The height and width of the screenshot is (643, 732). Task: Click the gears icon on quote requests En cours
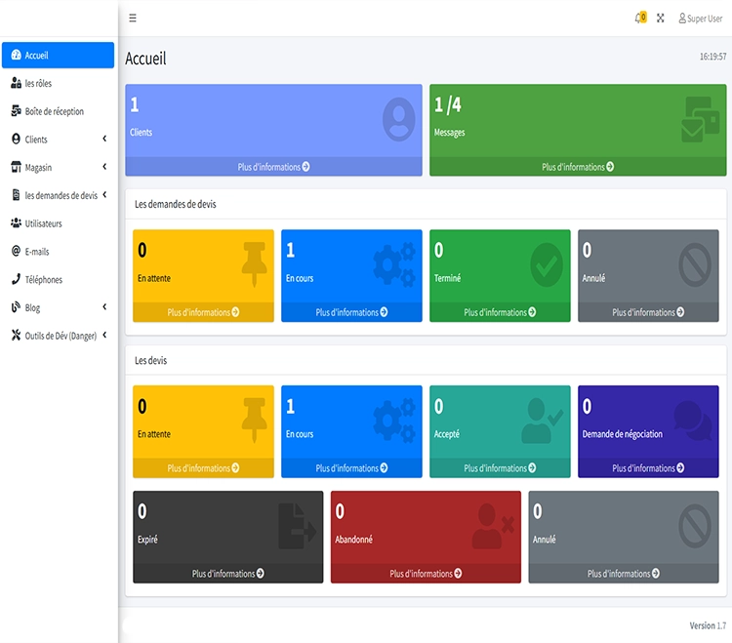[394, 264]
